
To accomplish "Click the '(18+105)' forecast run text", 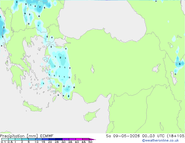I will 176,136.
